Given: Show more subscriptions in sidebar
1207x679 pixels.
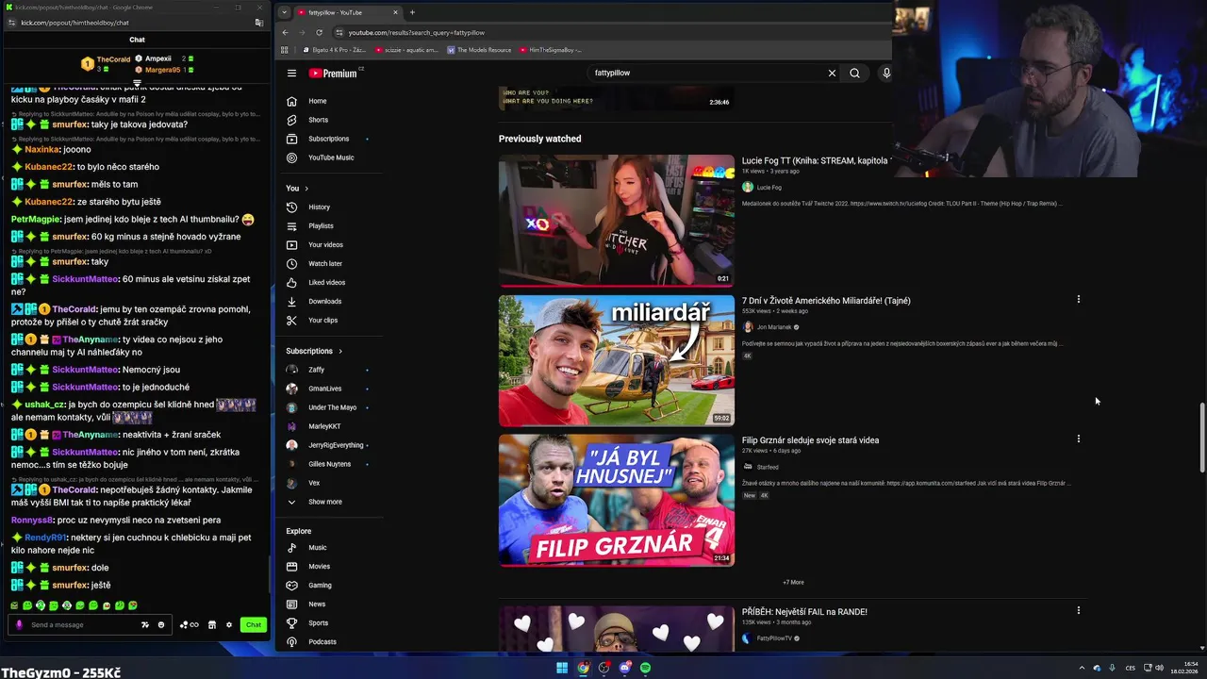Looking at the screenshot, I should (327, 502).
